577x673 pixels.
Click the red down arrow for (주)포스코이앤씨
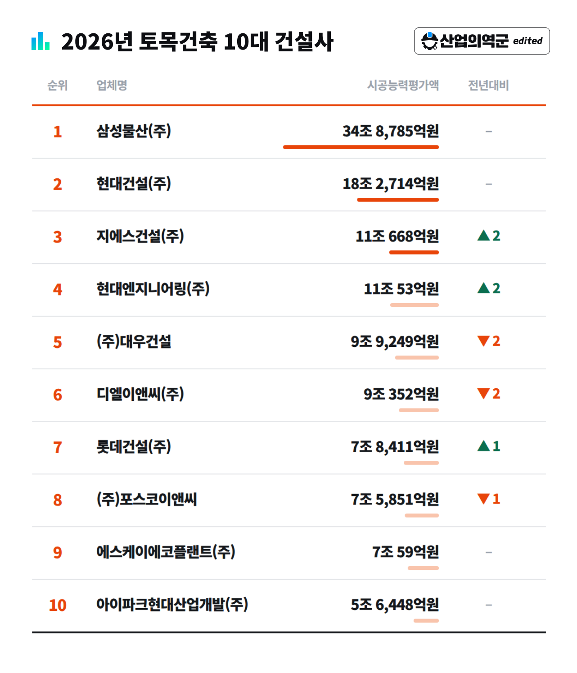point(483,499)
